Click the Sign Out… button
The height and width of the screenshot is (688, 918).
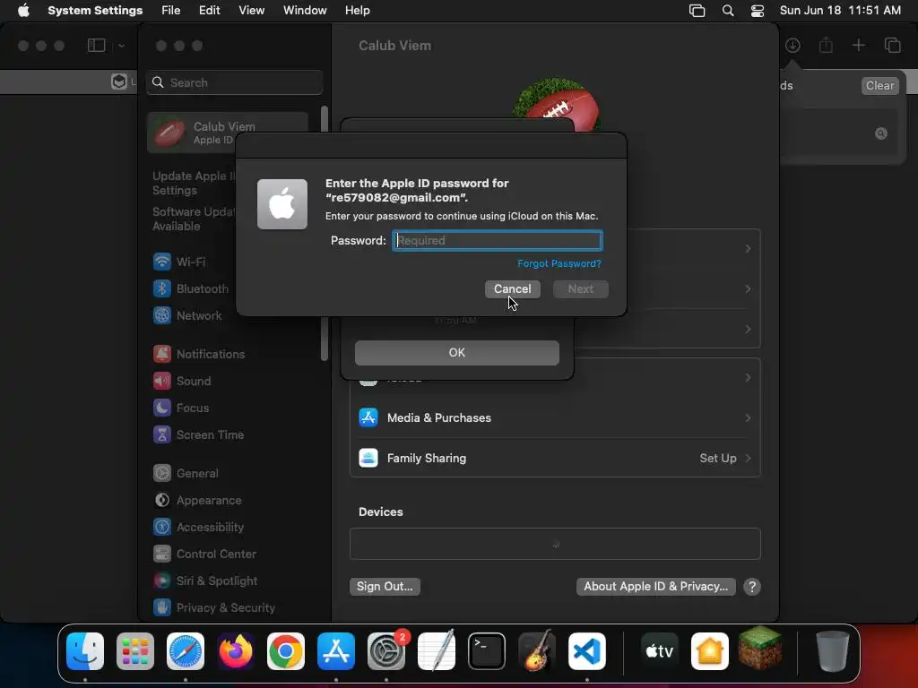point(385,586)
